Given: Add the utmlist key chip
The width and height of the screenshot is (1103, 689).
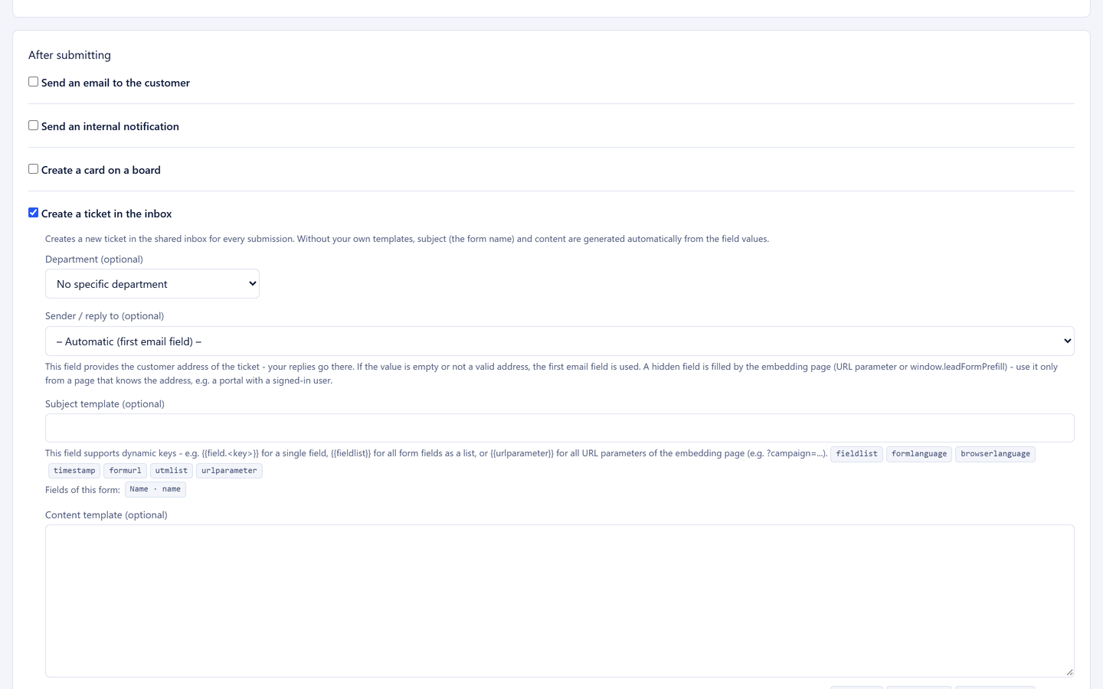Looking at the screenshot, I should [x=172, y=471].
